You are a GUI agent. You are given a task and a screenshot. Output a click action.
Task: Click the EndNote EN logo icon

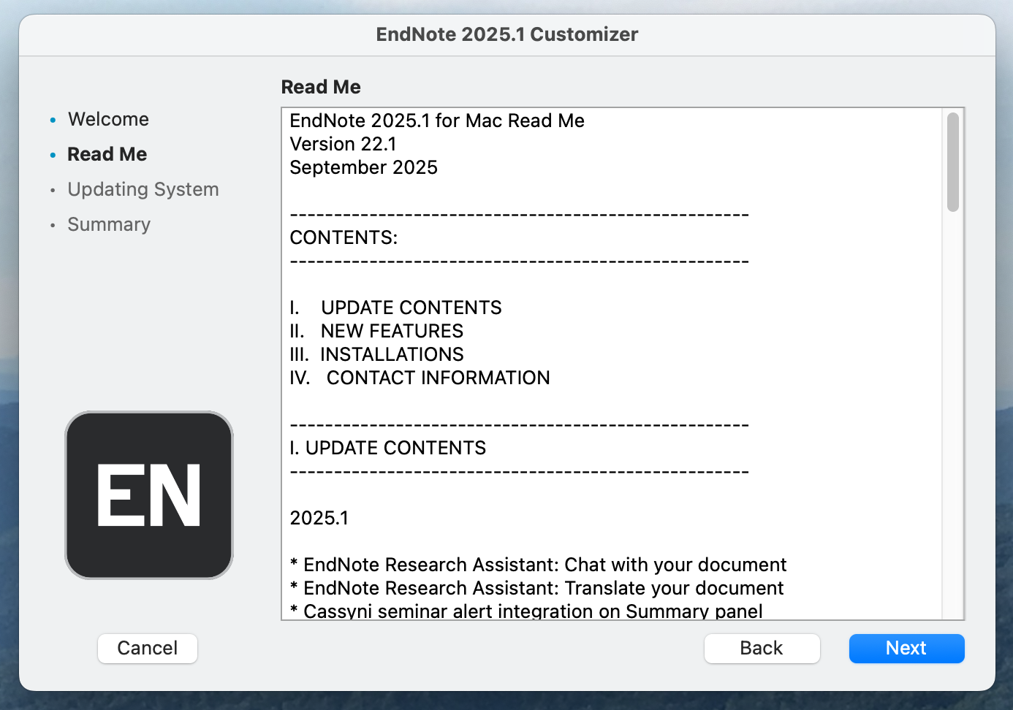pyautogui.click(x=149, y=495)
